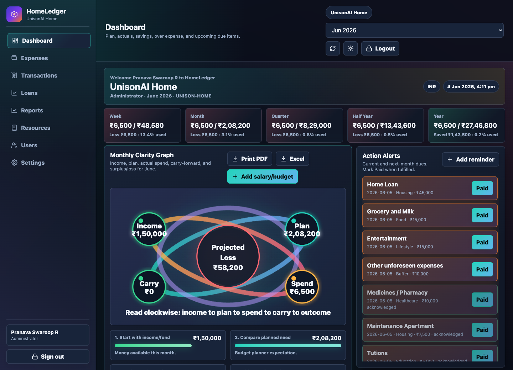Mark Tutions as Paid
This screenshot has height=370, width=513.
click(482, 356)
